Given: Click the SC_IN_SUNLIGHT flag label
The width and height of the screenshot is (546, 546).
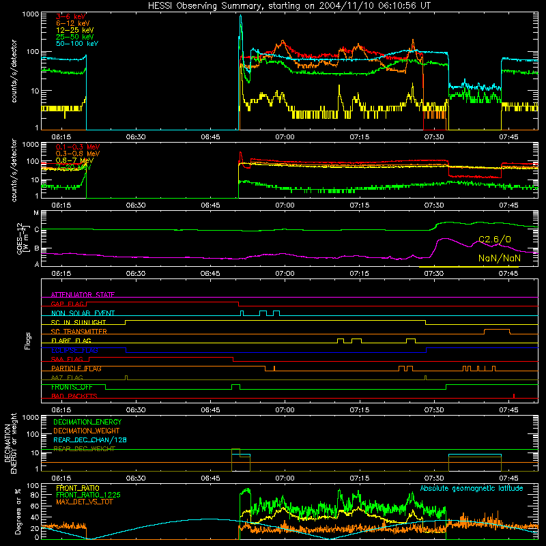Looking at the screenshot, I should tap(78, 322).
